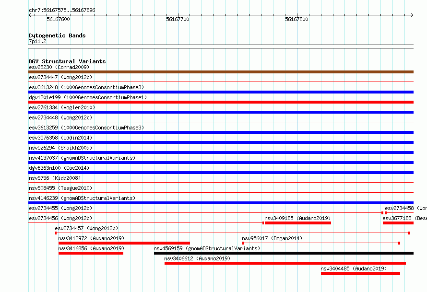Open nsv3416856 (Audano2019) label
427x292 pixels.
pyautogui.click(x=91, y=248)
